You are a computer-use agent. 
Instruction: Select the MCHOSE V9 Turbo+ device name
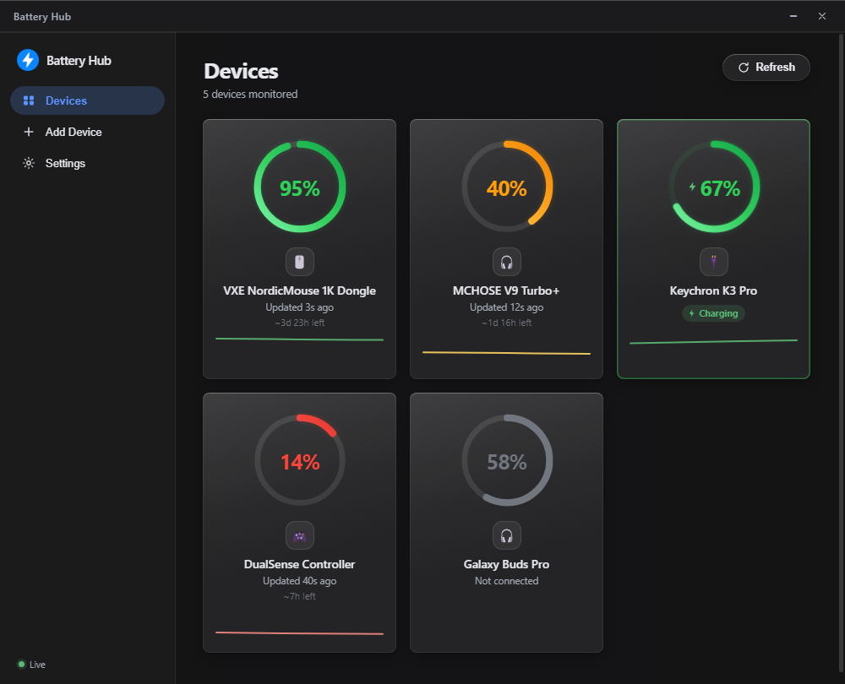click(x=506, y=290)
